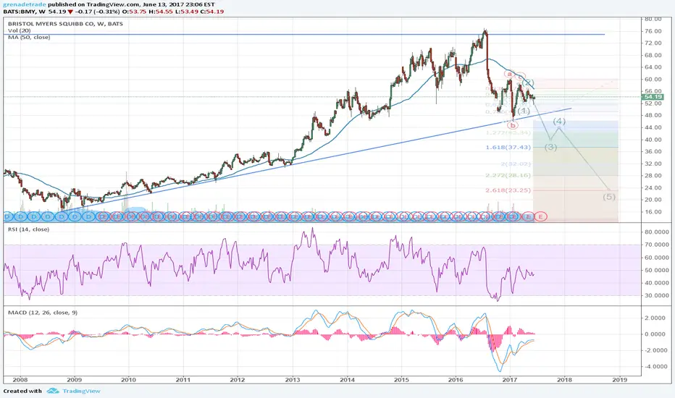675x398 pixels.
Task: Select the H:54.55 high value in header
Action: click(x=161, y=12)
